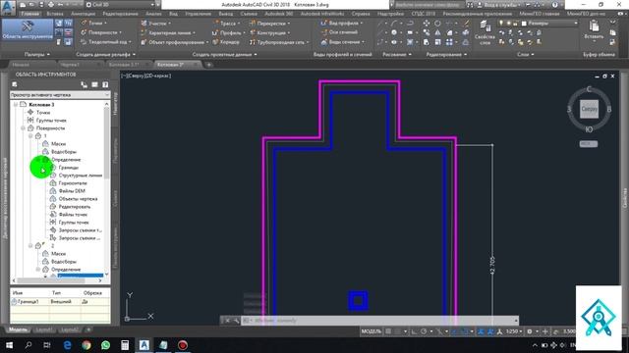Open the Calculator from the taskbar

pos(125,345)
